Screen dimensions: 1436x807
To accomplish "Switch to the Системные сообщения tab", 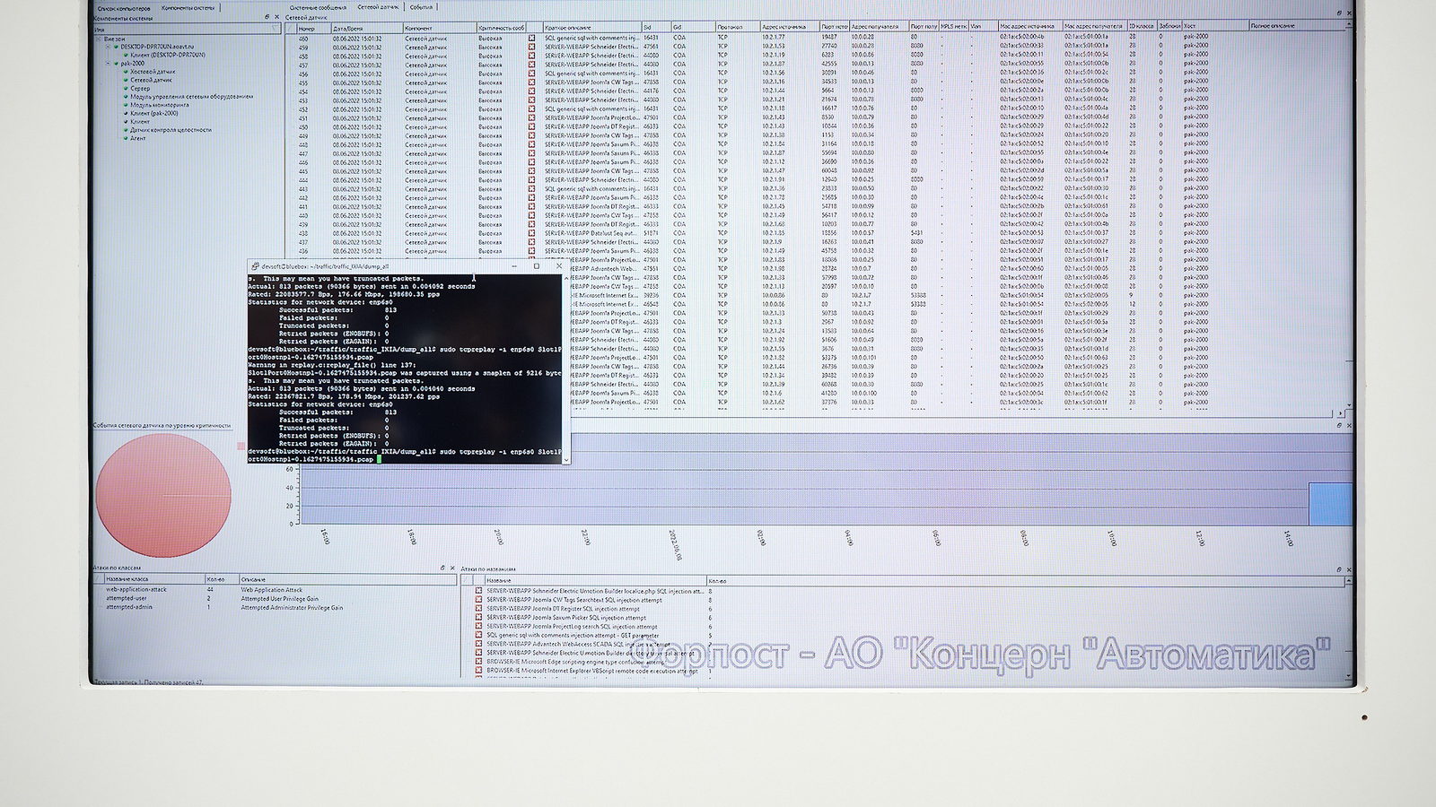I will (x=318, y=7).
